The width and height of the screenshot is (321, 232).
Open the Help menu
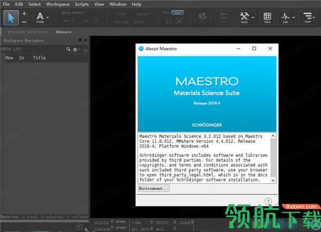pyautogui.click(x=136, y=4)
